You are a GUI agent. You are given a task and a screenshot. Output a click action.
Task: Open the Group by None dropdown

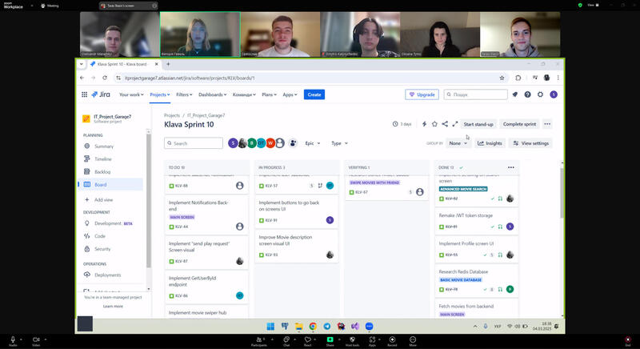pos(458,143)
